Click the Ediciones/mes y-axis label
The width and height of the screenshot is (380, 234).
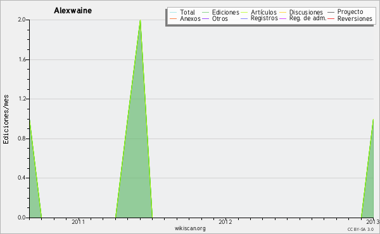coord(6,120)
